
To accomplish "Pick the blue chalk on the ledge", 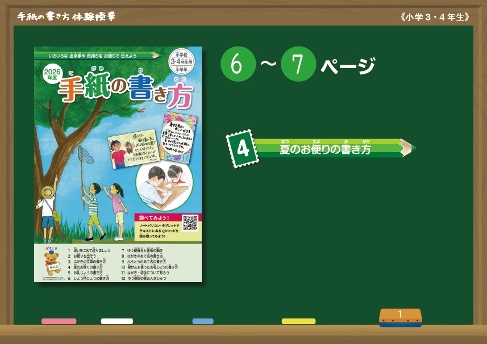I will pyautogui.click(x=203, y=321).
